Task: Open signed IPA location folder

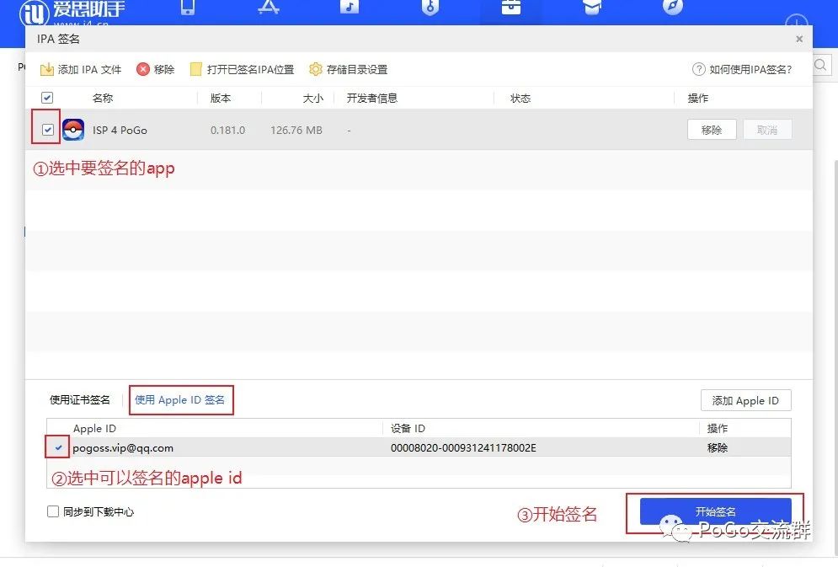Action: point(242,69)
